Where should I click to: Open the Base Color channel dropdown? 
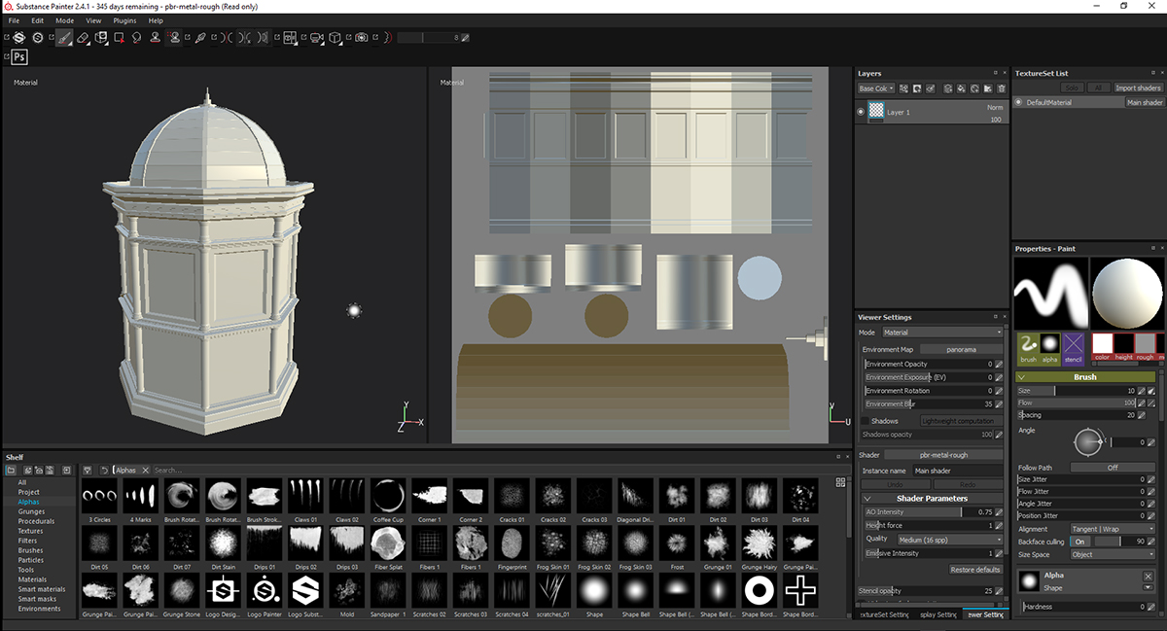(x=875, y=88)
